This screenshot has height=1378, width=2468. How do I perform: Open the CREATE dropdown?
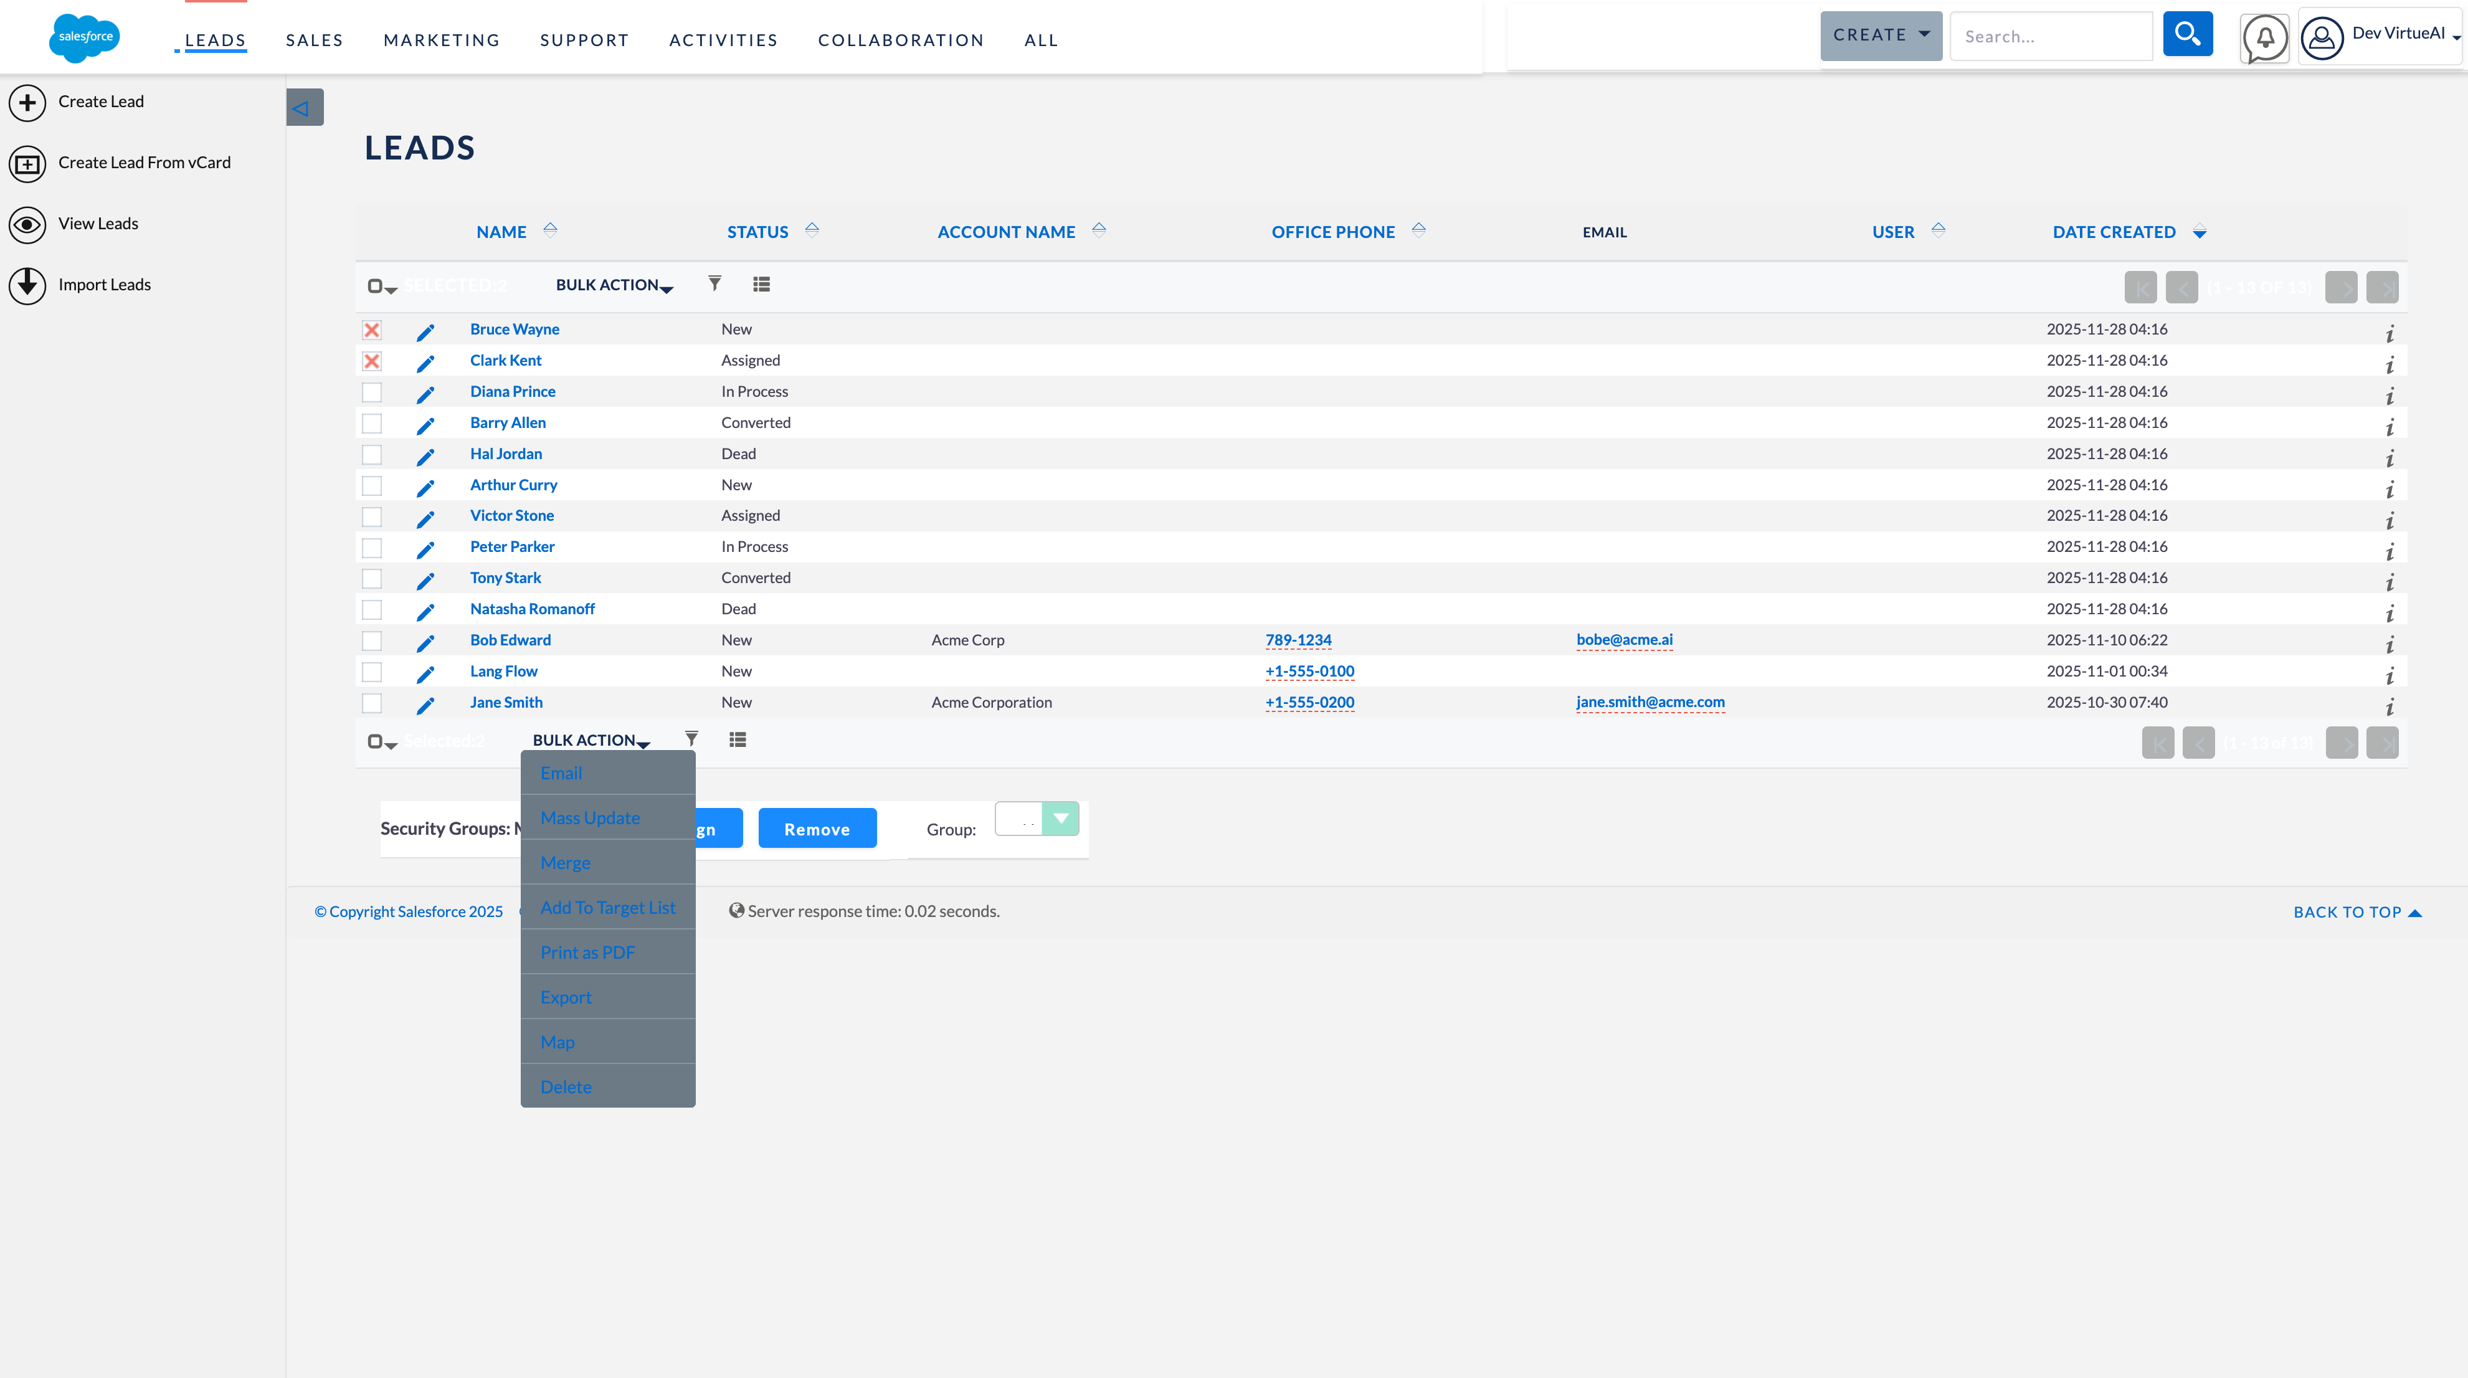[x=1881, y=36]
